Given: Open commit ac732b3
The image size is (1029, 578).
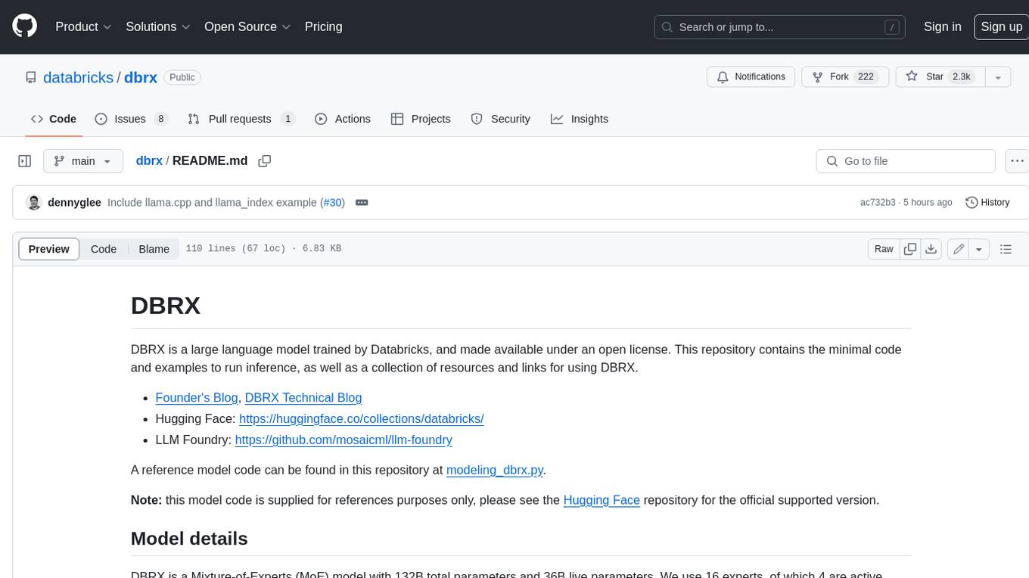Looking at the screenshot, I should pyautogui.click(x=878, y=202).
